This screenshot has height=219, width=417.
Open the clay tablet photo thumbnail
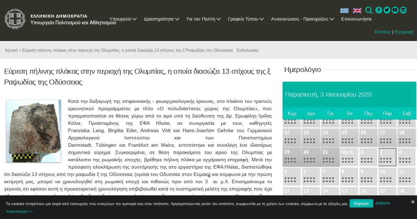click(33, 131)
